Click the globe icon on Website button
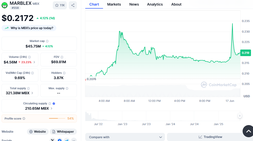This screenshot has height=141, width=253. pos(31,132)
